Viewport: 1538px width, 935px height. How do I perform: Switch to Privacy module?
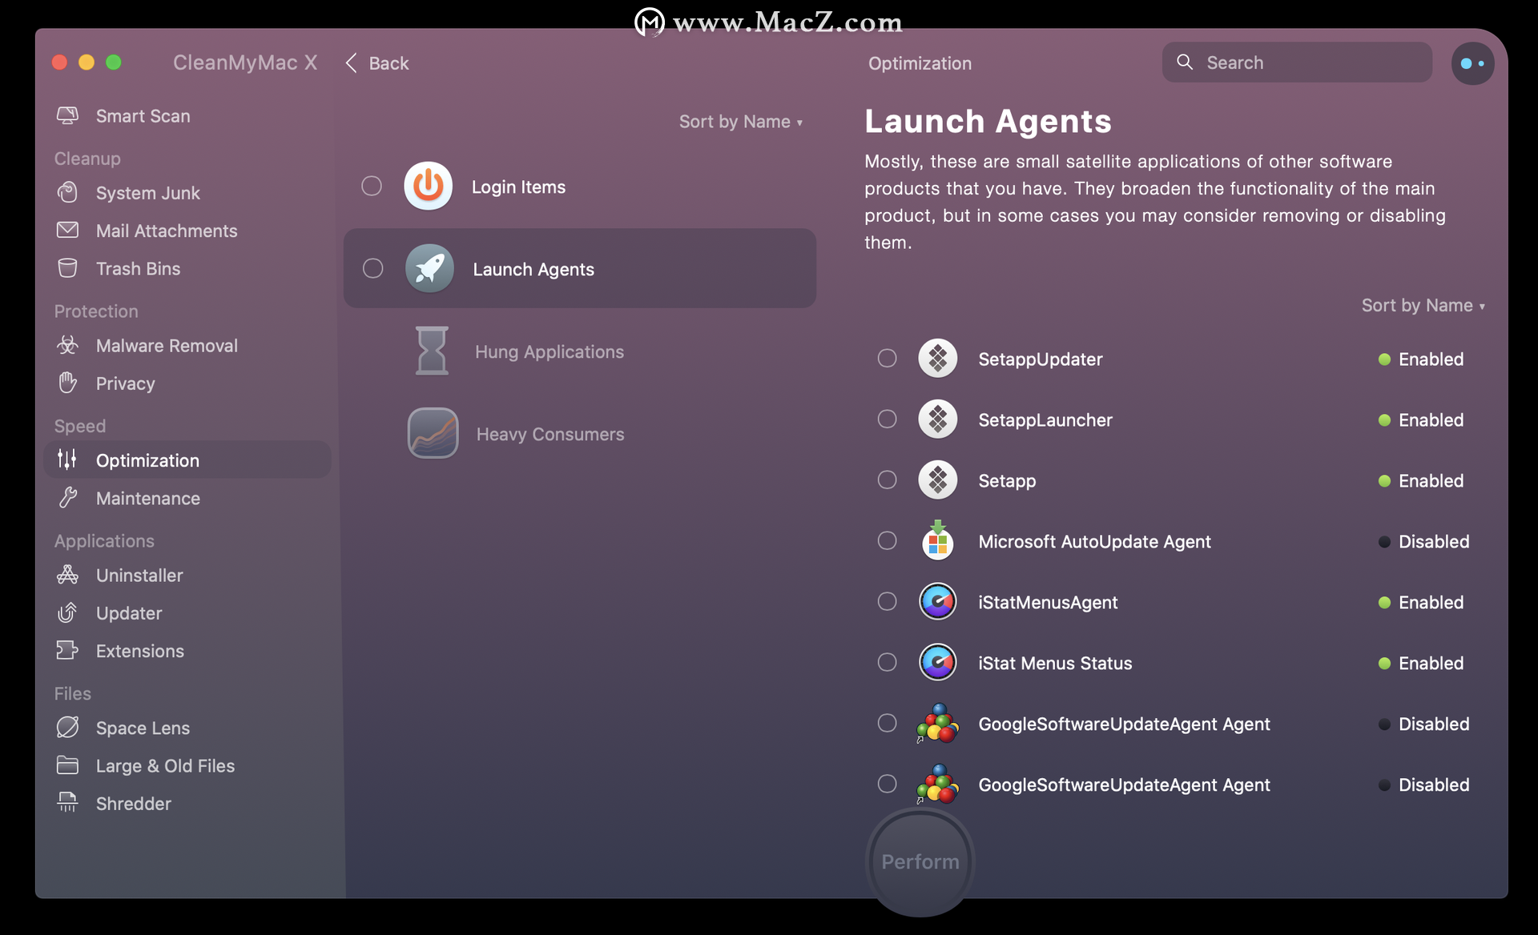pyautogui.click(x=187, y=383)
